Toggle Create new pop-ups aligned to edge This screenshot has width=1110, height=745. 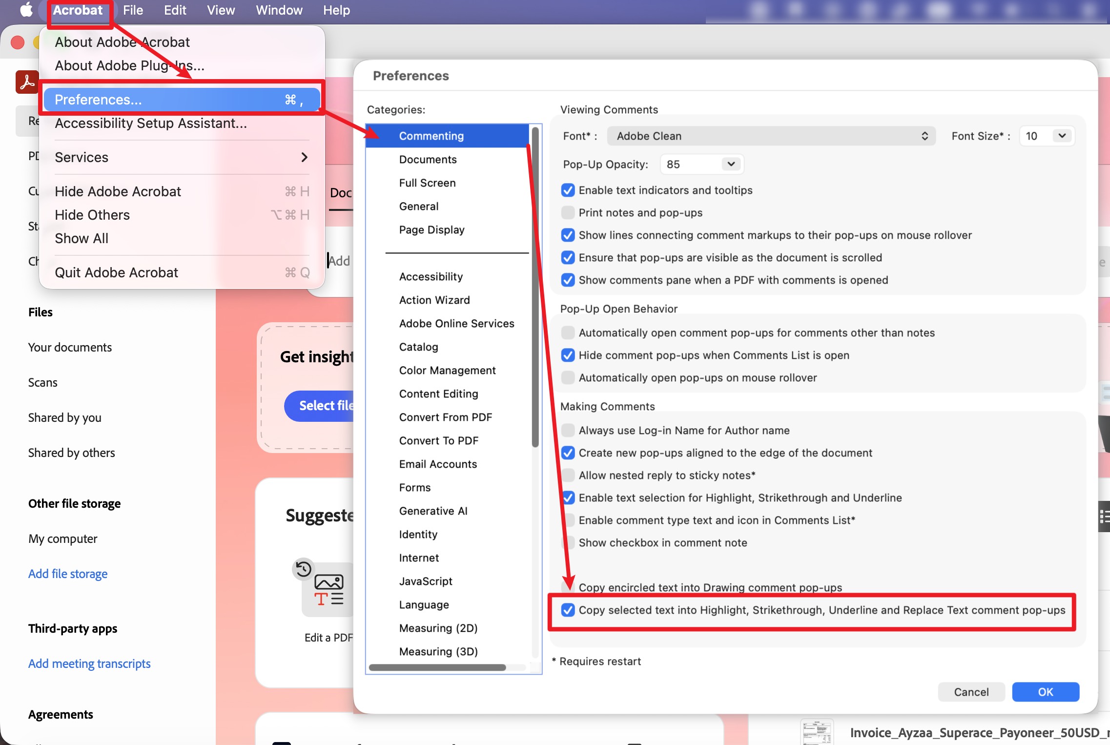coord(568,453)
